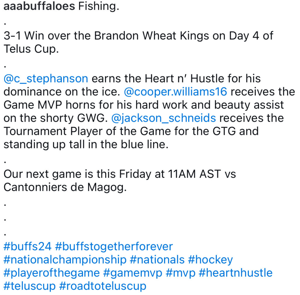300x295 pixels.
Task: Browse the #nationalchampionship hashtag
Action: [65, 260]
